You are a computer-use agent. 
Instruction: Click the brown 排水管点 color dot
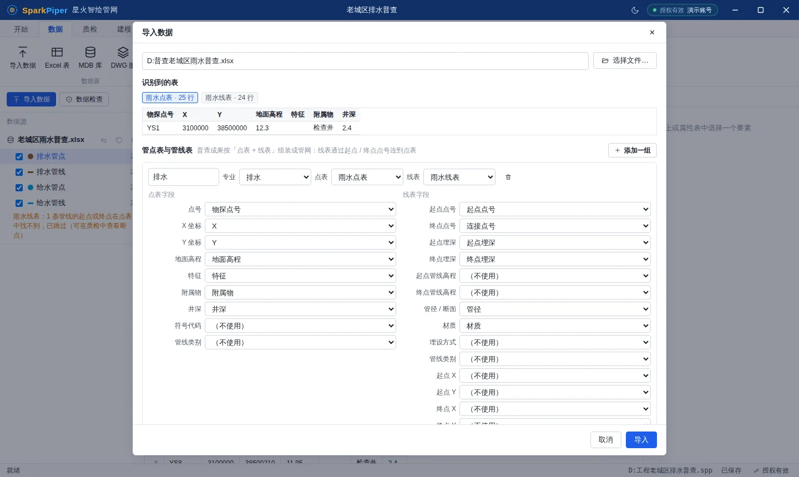coord(31,156)
